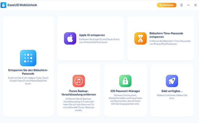This screenshot has height=123, width=199.
Task: Click the EaseUS MobiUnlock logo icon
Action: coord(5,5)
